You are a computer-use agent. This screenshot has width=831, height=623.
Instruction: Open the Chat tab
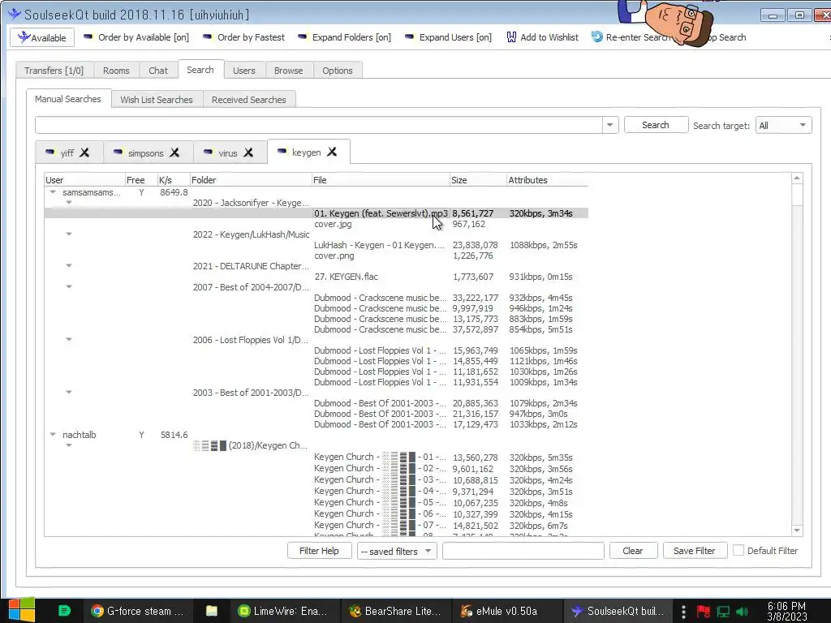[158, 71]
